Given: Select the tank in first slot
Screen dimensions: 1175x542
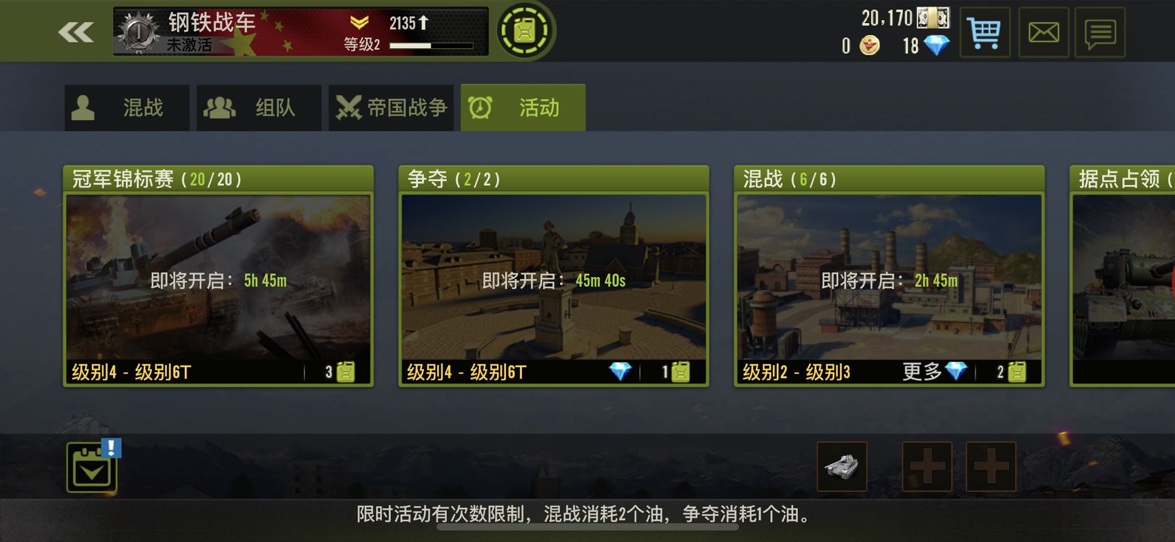Looking at the screenshot, I should point(842,466).
